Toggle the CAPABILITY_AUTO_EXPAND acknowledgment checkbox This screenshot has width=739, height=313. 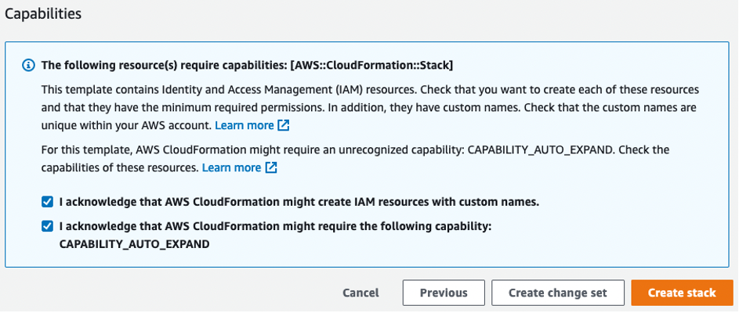tap(47, 226)
